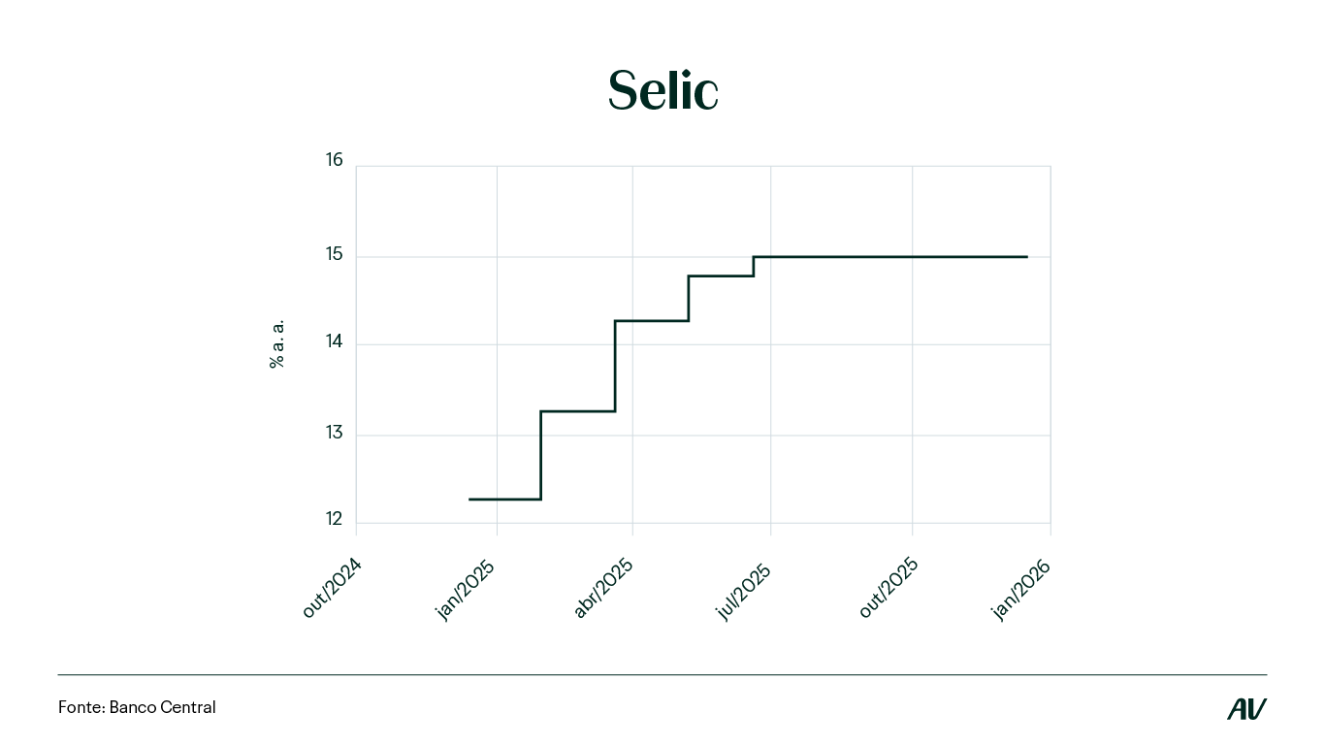This screenshot has width=1325, height=745.
Task: Select the 13 y-axis label
Action: (x=334, y=433)
